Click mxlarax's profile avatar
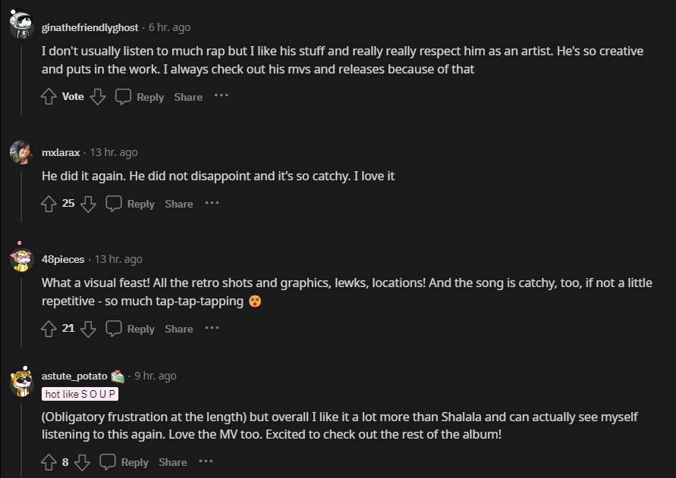Screen dimensions: 676x478 20,153
